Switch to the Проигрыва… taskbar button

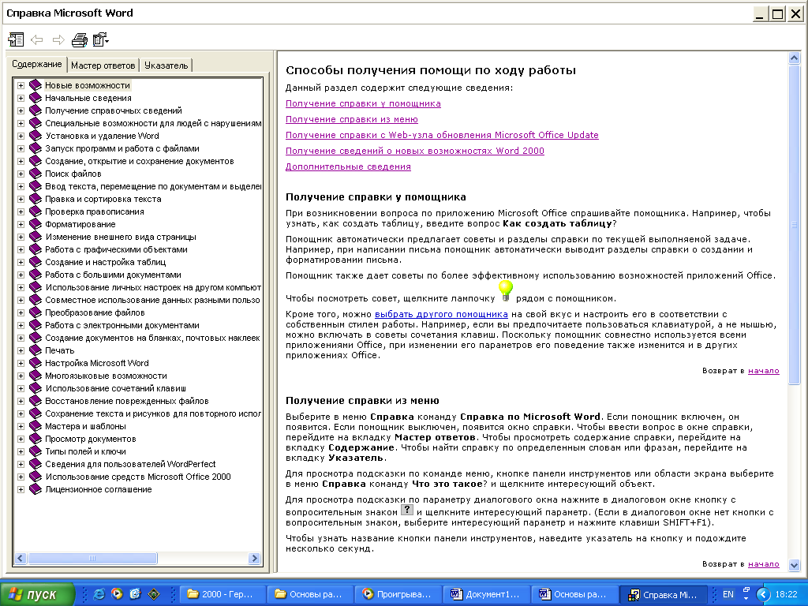[398, 594]
